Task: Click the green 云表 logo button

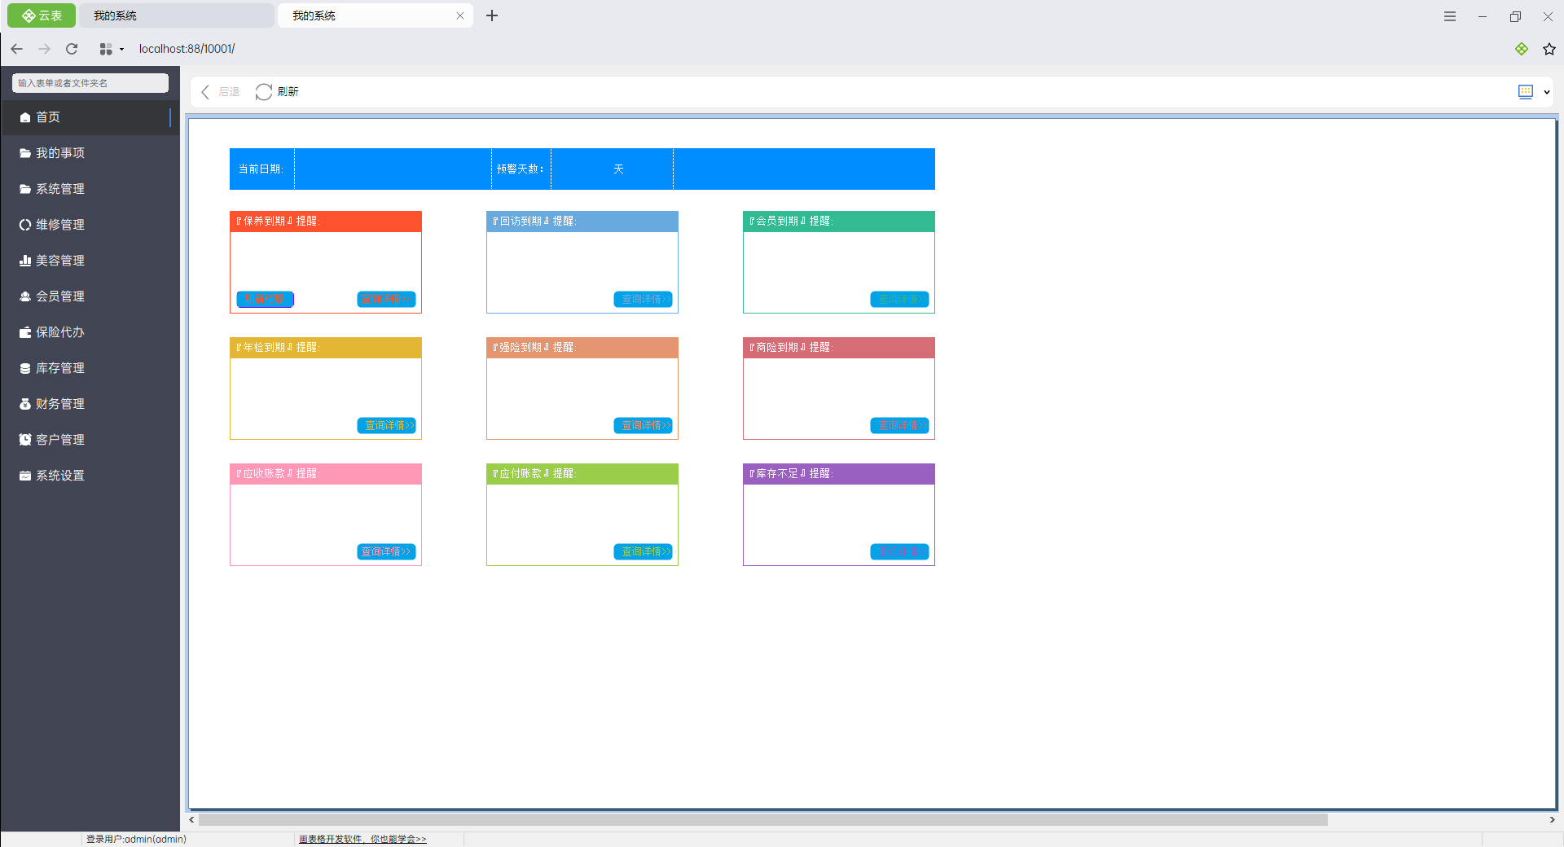Action: coord(42,15)
